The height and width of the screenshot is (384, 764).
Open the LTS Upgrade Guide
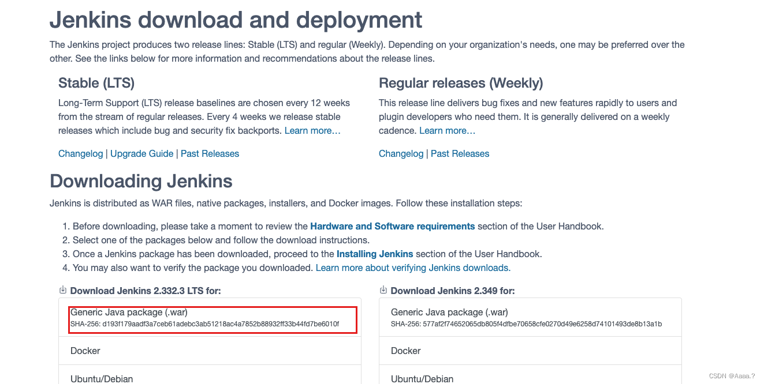tap(142, 153)
